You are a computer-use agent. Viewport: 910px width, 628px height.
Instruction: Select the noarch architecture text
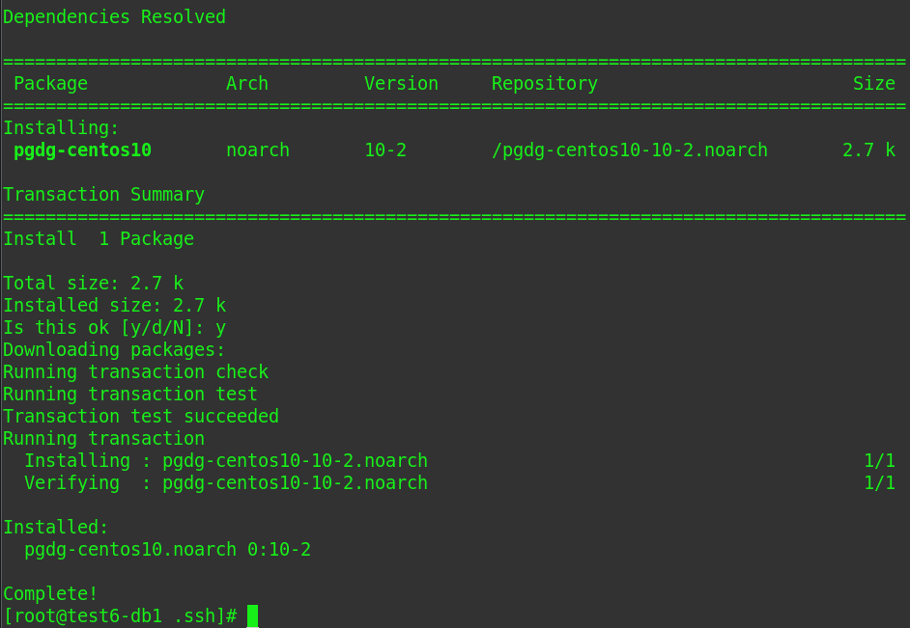[x=257, y=150]
